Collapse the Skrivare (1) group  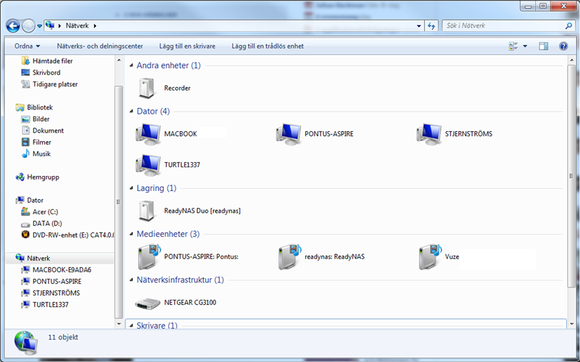click(131, 325)
